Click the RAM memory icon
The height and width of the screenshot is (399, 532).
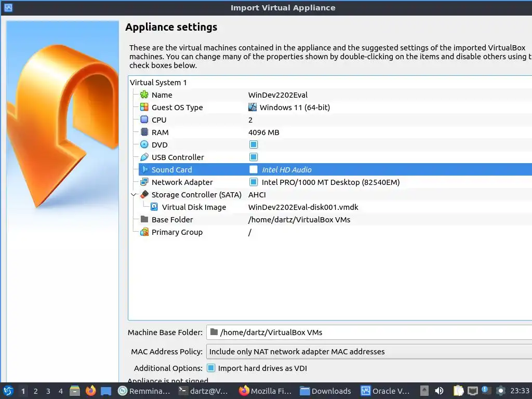144,132
